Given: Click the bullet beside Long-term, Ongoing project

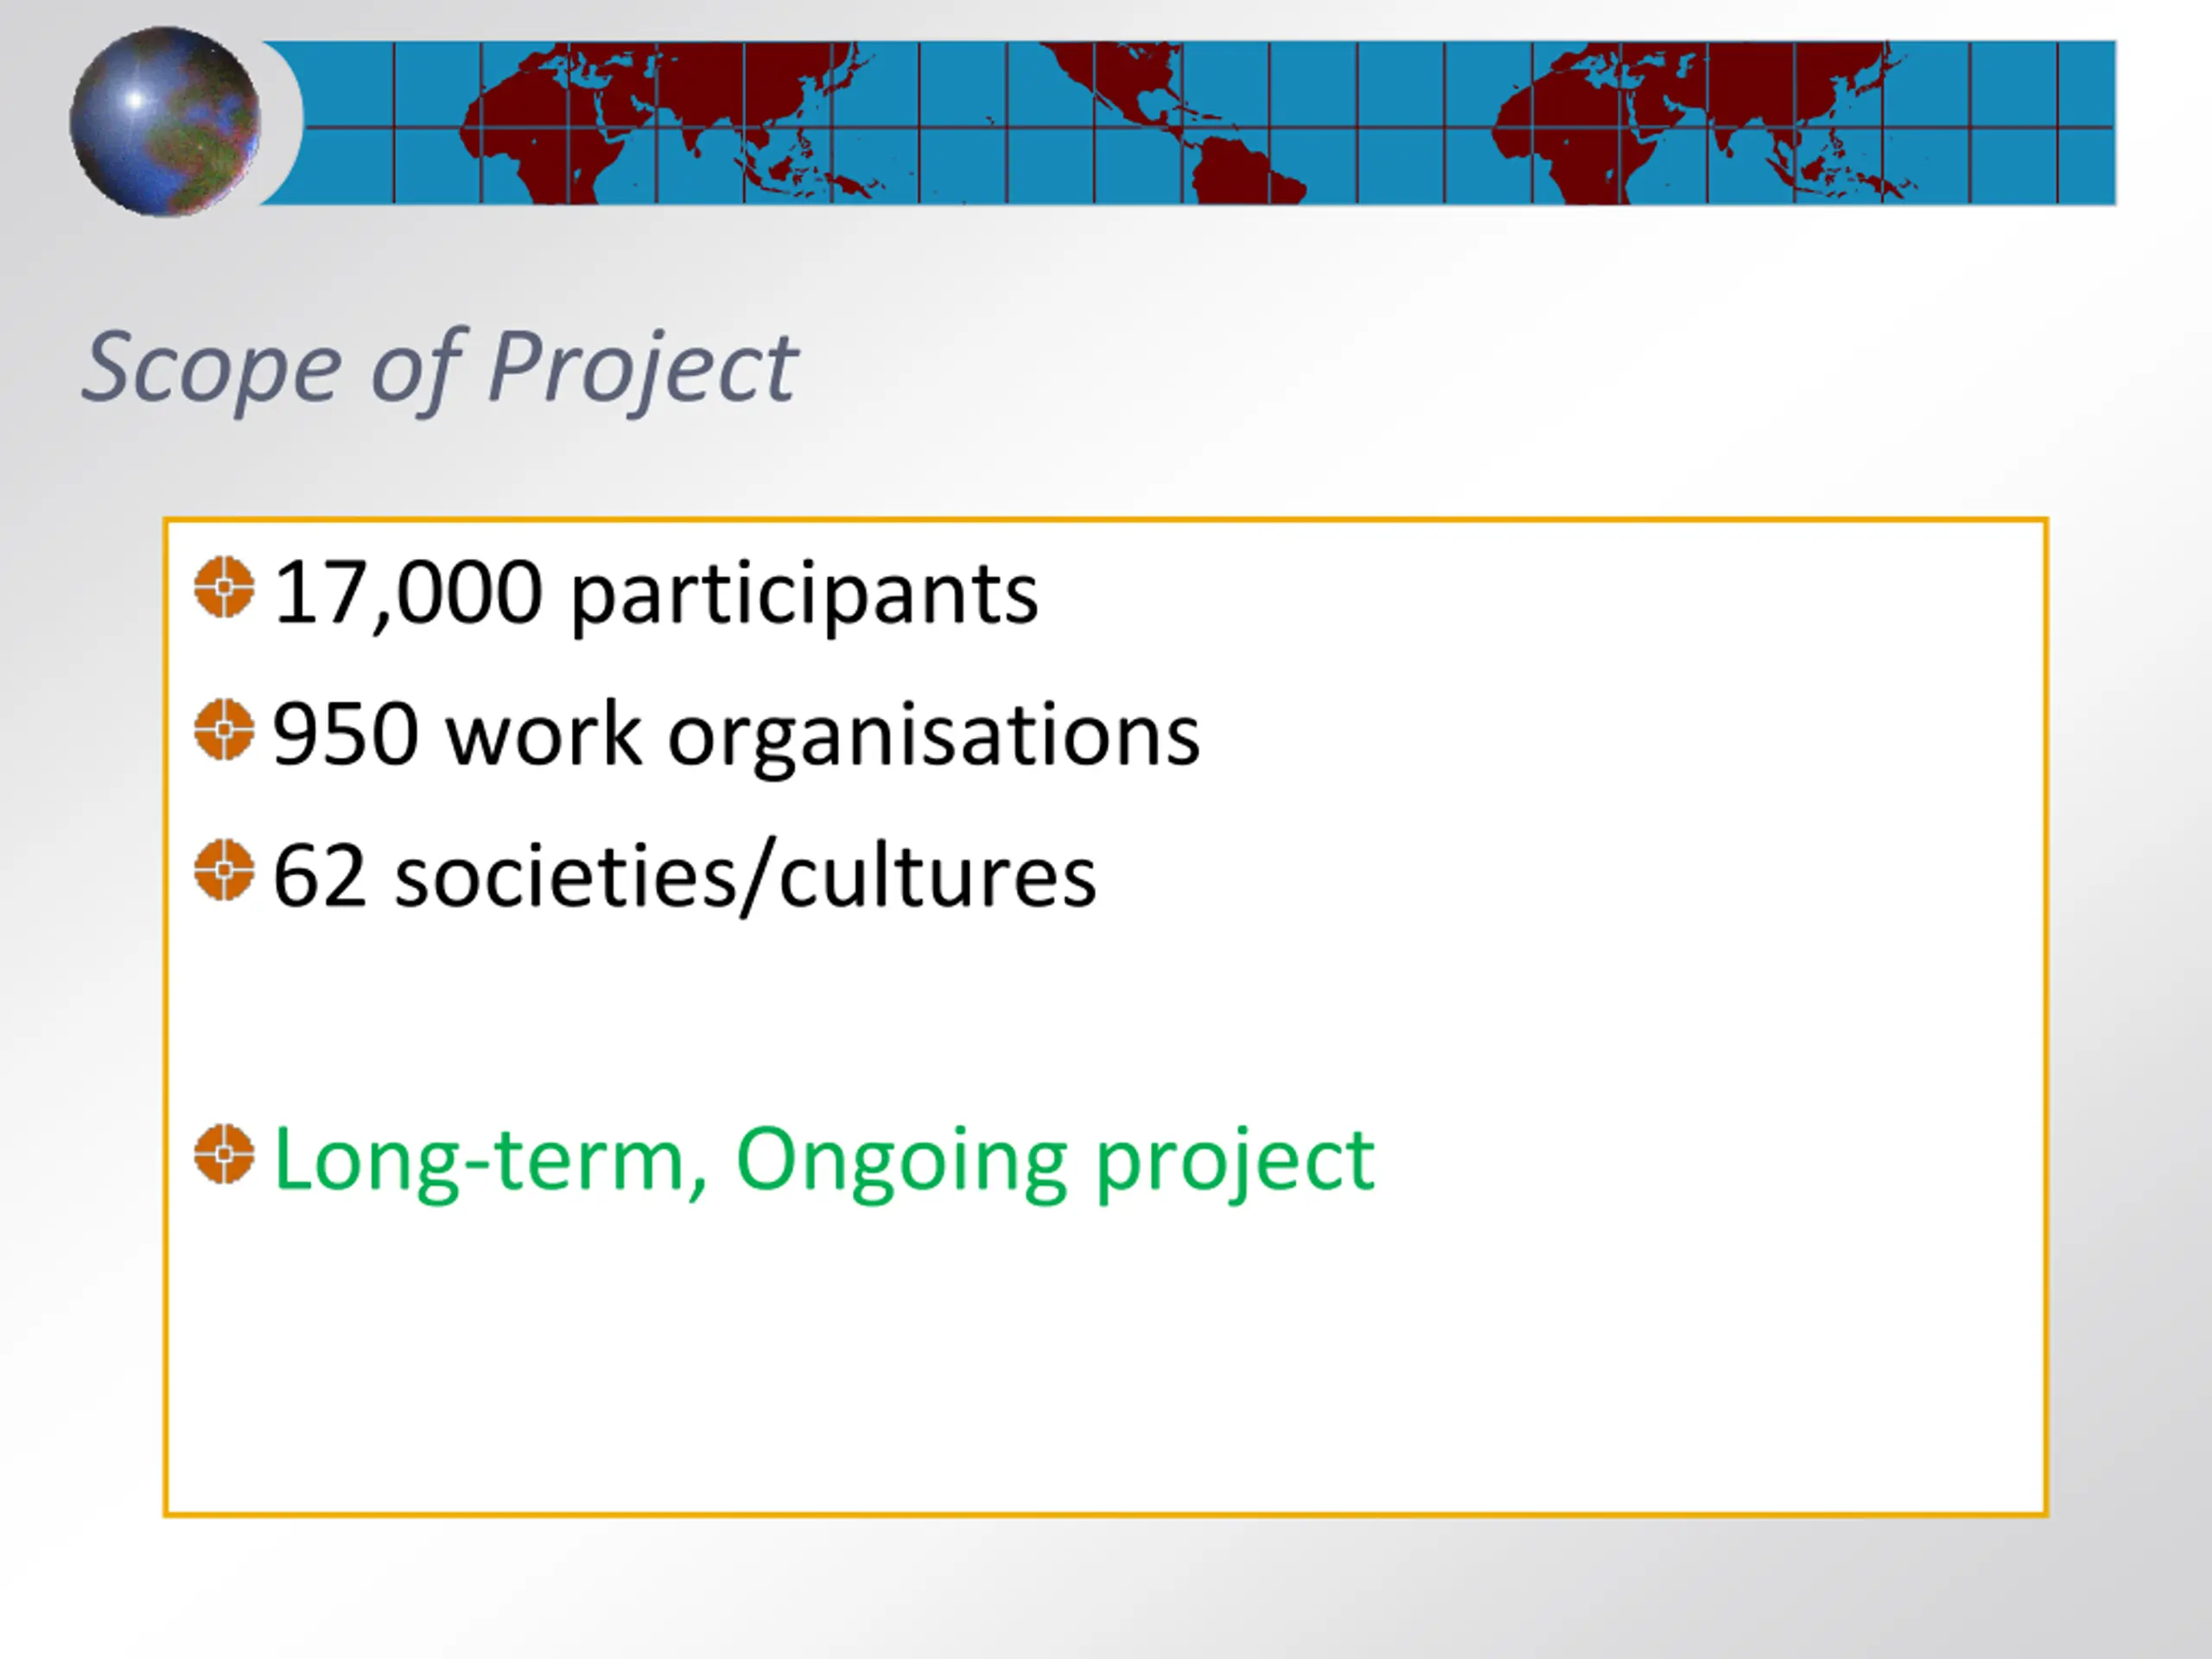Looking at the screenshot, I should pos(224,1155).
